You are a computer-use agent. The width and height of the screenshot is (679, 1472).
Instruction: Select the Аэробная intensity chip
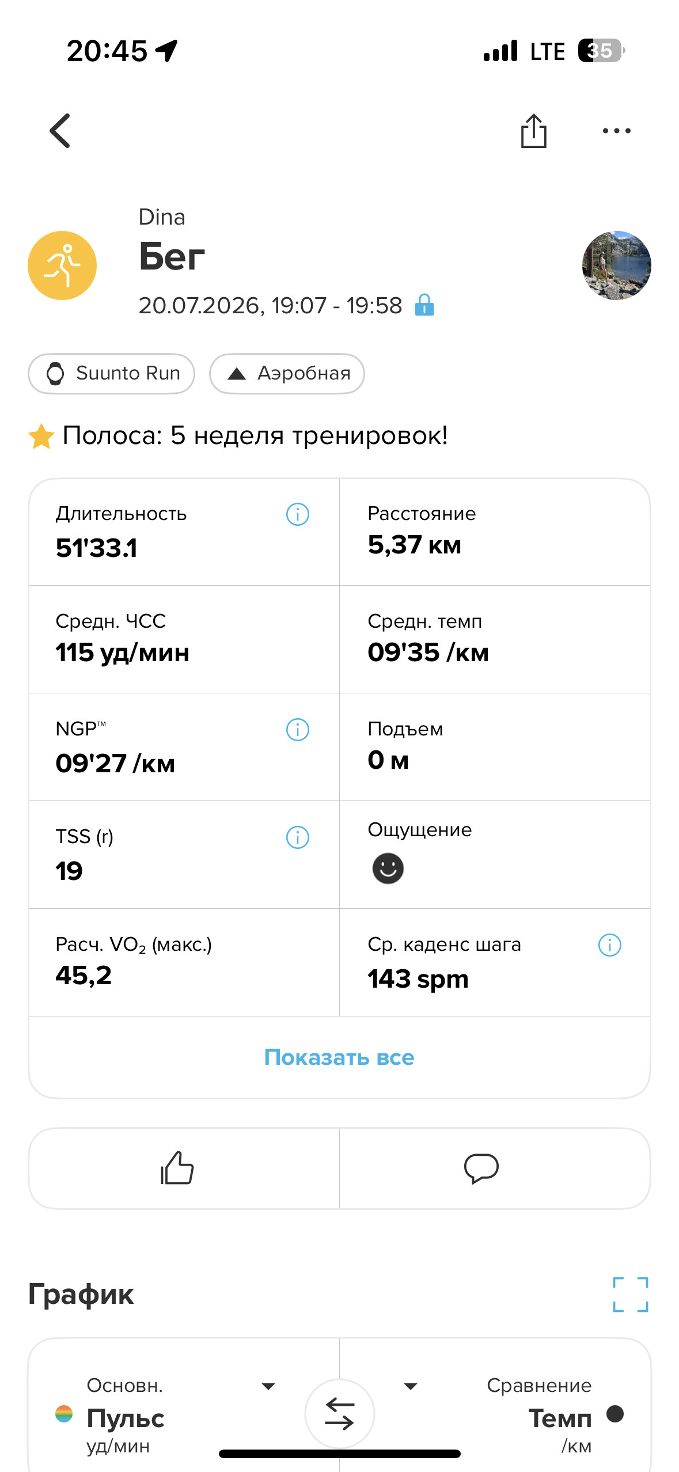[287, 374]
